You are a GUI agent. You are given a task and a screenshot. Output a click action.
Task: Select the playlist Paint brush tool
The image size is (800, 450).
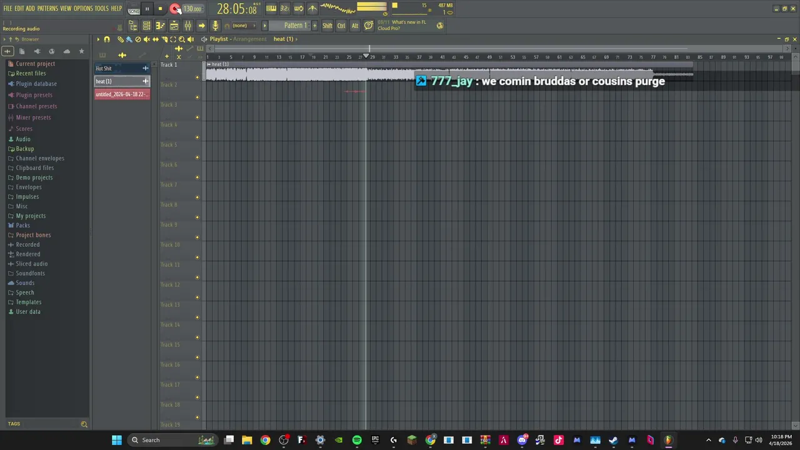129,39
